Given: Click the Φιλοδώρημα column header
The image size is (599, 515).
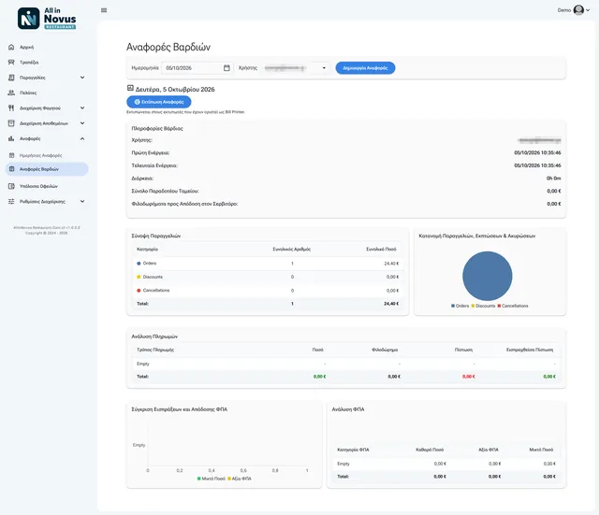Looking at the screenshot, I should 385,350.
